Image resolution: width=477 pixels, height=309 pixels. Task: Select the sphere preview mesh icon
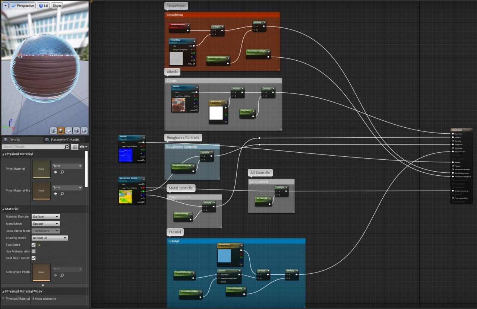point(61,131)
